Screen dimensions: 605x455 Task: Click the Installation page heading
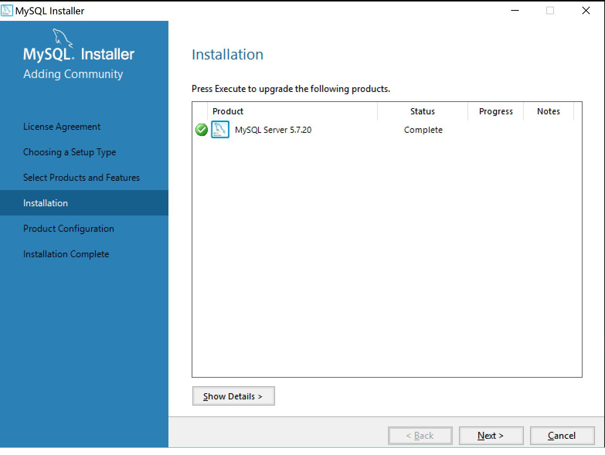tap(228, 54)
